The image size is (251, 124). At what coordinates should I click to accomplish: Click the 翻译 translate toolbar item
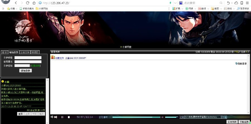pos(202,9)
